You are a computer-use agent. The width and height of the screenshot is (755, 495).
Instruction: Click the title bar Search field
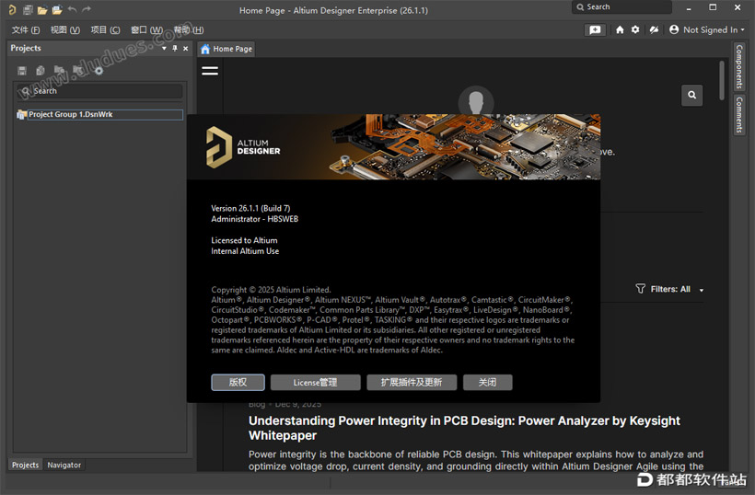[x=621, y=7]
